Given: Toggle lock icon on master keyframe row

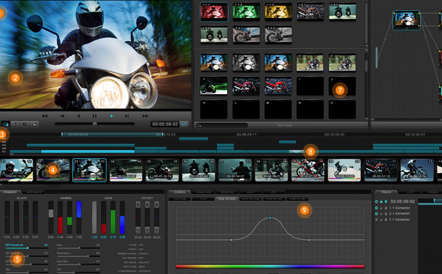Looking at the screenshot, I should (381, 202).
